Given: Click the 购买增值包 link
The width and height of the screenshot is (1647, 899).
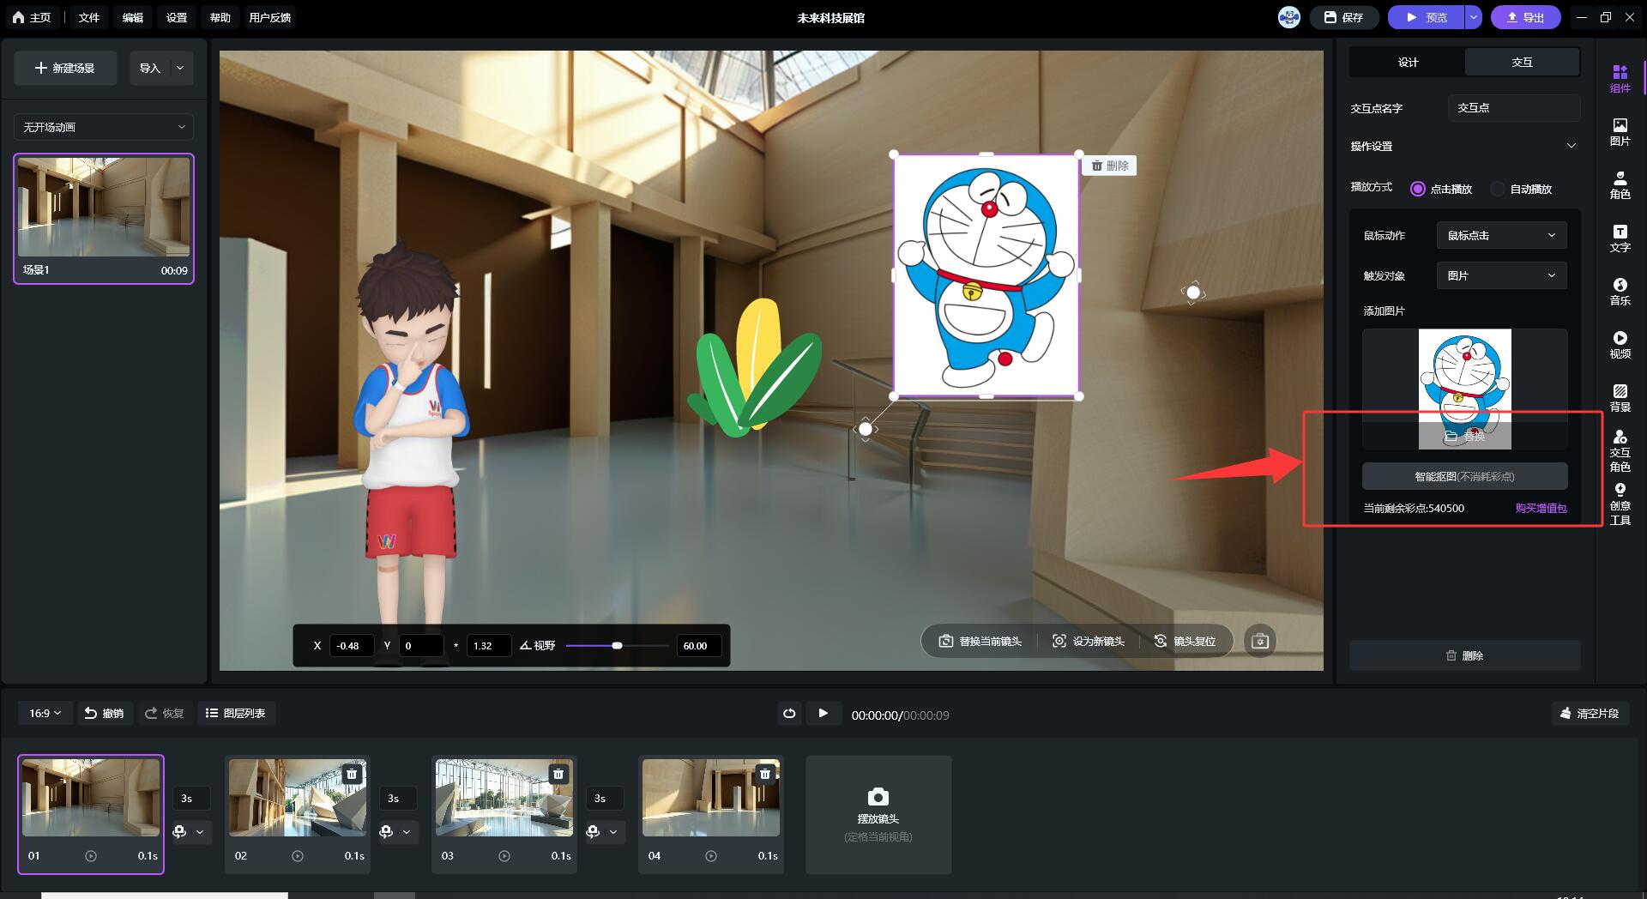Looking at the screenshot, I should click(x=1541, y=508).
